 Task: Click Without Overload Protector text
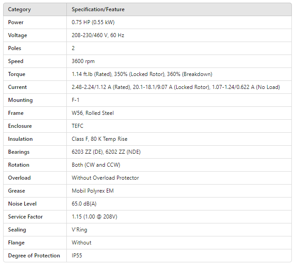pyautogui.click(x=105, y=178)
